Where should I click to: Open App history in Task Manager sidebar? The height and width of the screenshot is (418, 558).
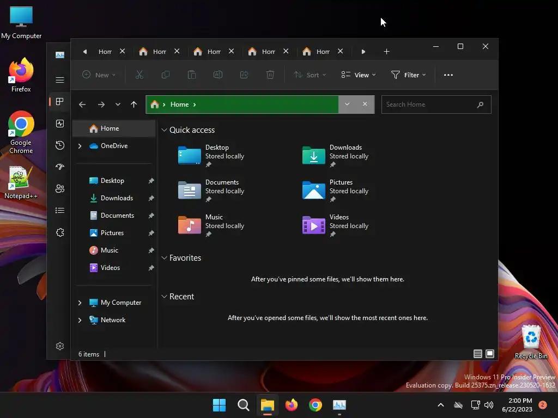(60, 145)
